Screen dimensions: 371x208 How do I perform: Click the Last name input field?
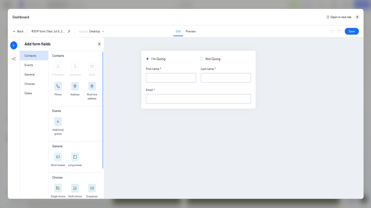(x=226, y=78)
